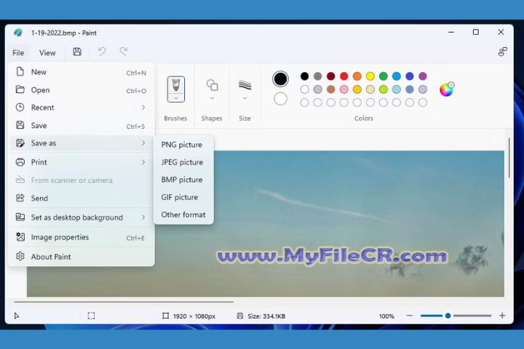This screenshot has height=349, width=524.
Task: Open the Shapes tool icon
Action: [212, 85]
